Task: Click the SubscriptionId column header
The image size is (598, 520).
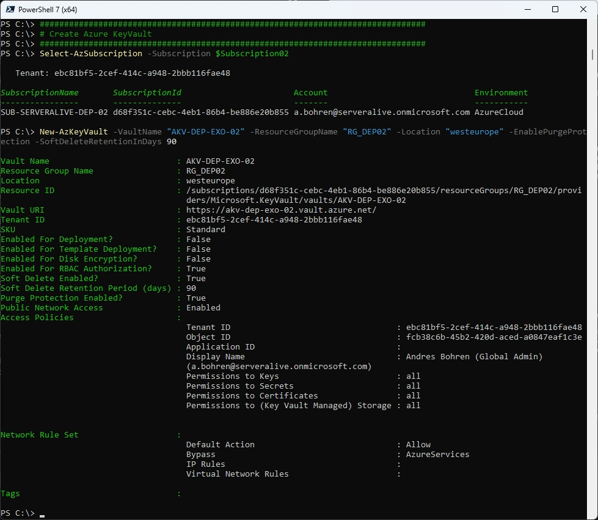Action: [147, 93]
